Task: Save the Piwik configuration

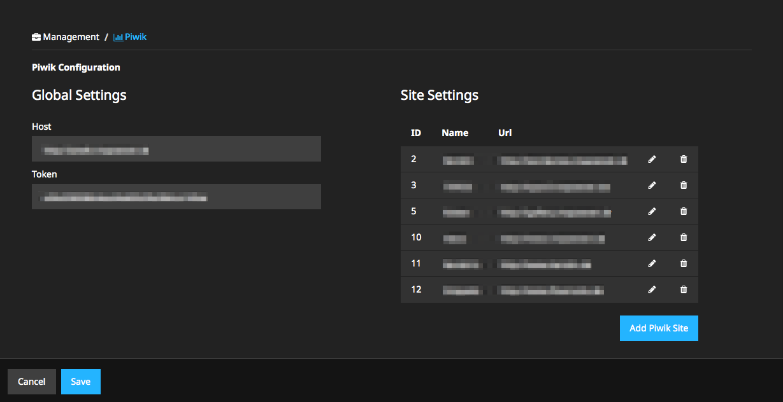Action: pos(81,382)
